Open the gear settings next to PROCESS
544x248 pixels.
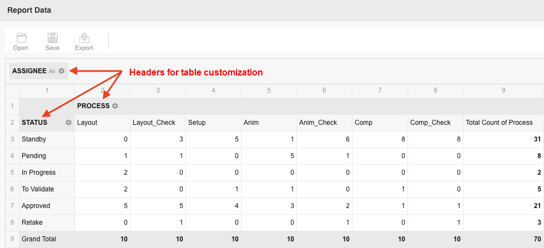(115, 106)
